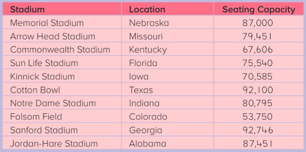
Task: Select the Memorial Stadium cell
Action: (x=62, y=23)
